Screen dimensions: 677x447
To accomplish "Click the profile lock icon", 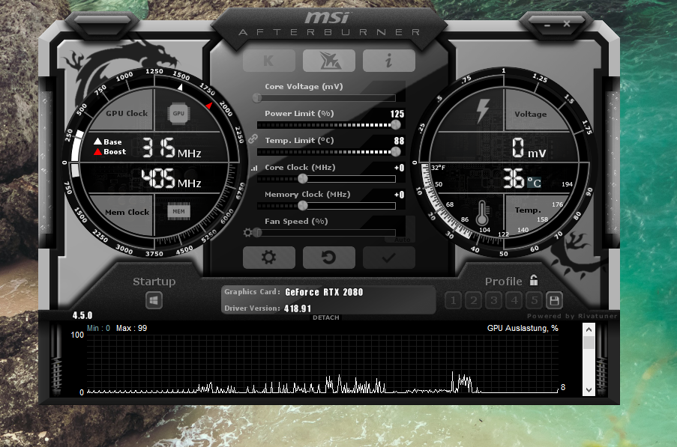I will click(x=534, y=281).
